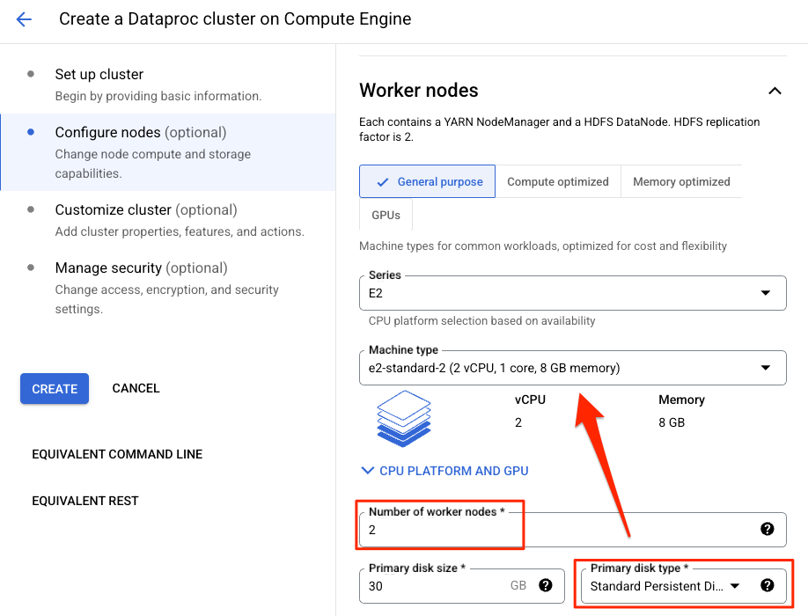Expand CPU Platform and GPU section
The width and height of the screenshot is (808, 616).
[444, 471]
